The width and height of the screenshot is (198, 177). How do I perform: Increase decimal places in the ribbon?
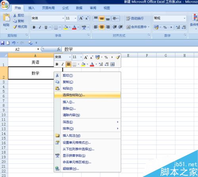178,27
